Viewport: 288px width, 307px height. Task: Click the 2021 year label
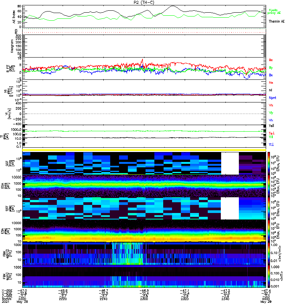click(5, 302)
